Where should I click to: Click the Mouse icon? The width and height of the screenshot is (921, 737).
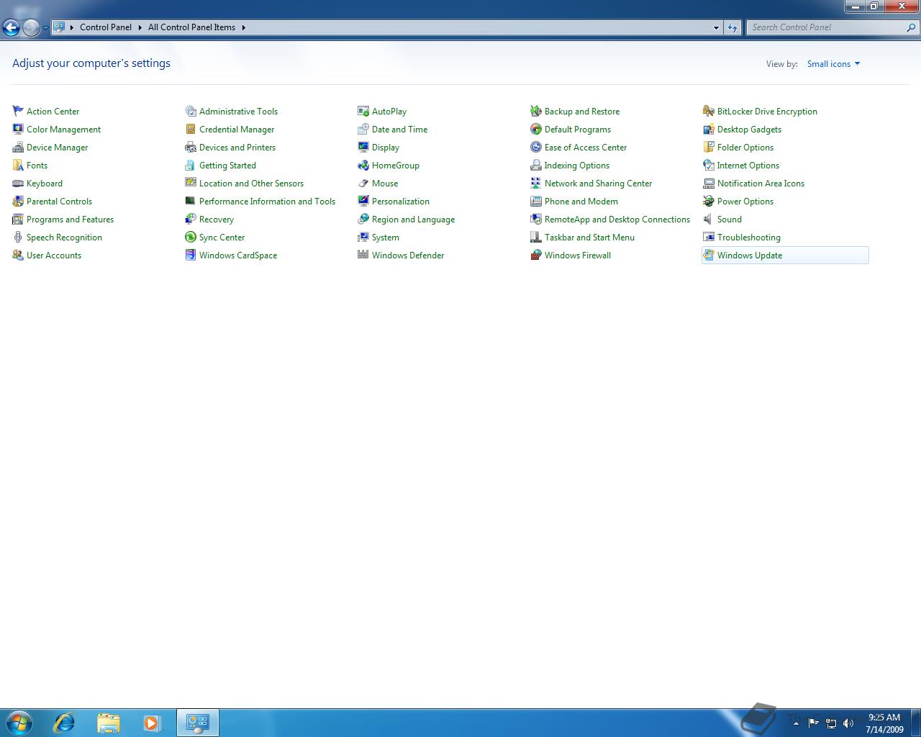[363, 183]
